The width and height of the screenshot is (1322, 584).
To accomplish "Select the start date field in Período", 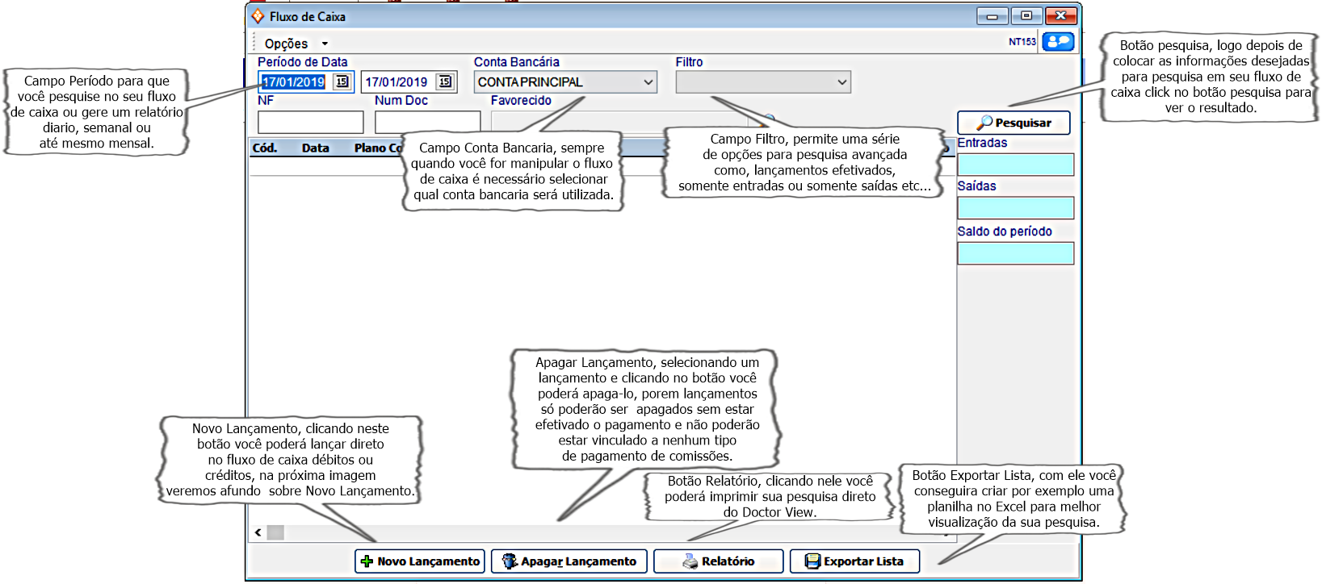I will click(294, 82).
